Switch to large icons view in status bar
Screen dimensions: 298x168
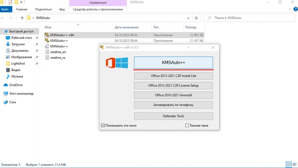point(295,164)
